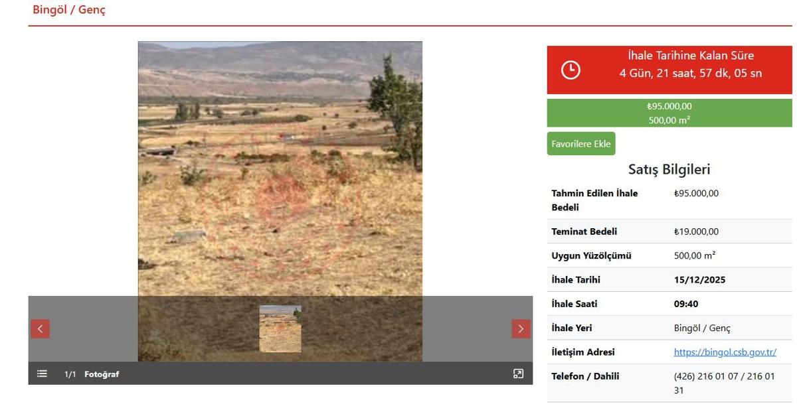Open the bingol.csb.gov.tr link

point(725,352)
